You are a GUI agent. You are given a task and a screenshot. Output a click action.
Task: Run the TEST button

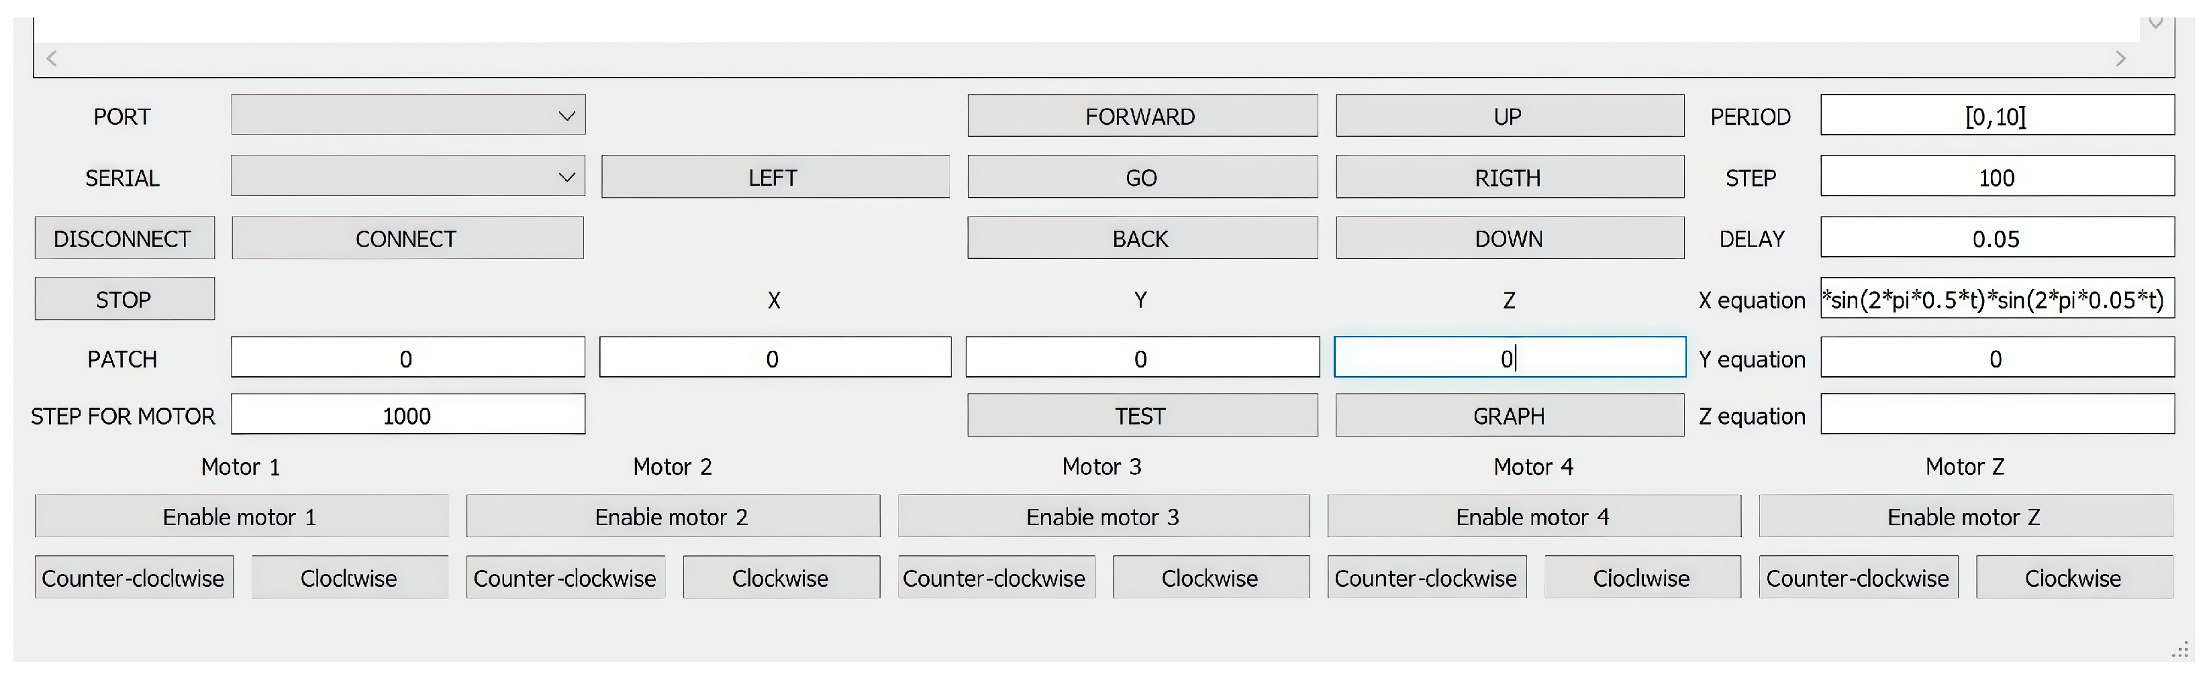point(1142,415)
